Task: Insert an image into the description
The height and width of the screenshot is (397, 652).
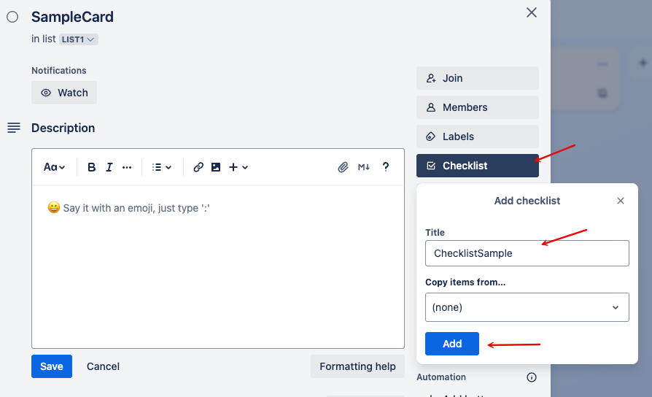Action: tap(216, 167)
